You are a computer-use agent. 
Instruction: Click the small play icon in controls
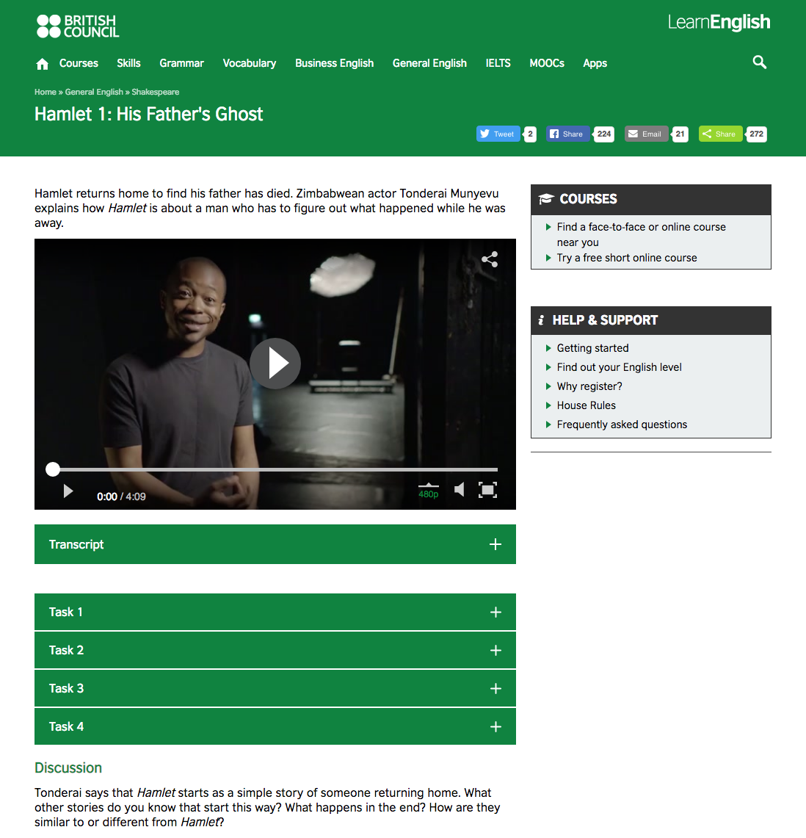point(68,491)
